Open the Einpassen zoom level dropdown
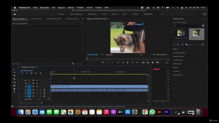Viewport: 219px width, 123px height. (x=111, y=55)
